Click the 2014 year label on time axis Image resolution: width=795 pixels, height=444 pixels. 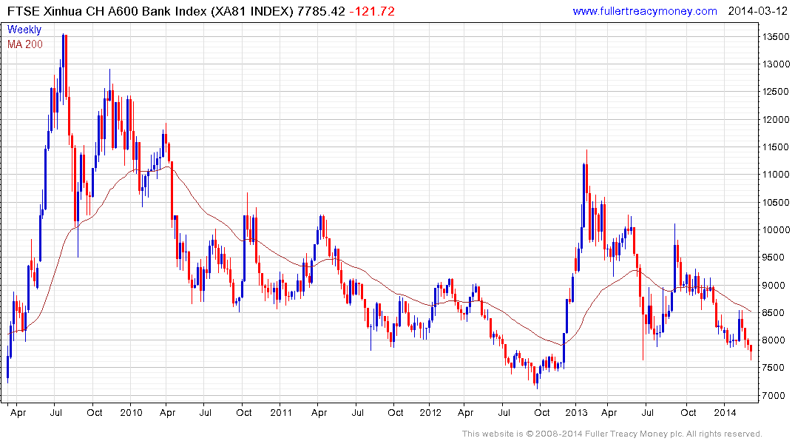point(725,412)
